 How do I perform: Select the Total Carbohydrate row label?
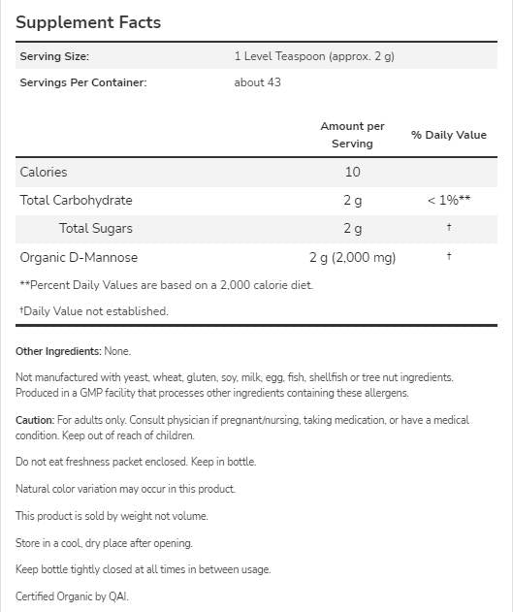76,200
